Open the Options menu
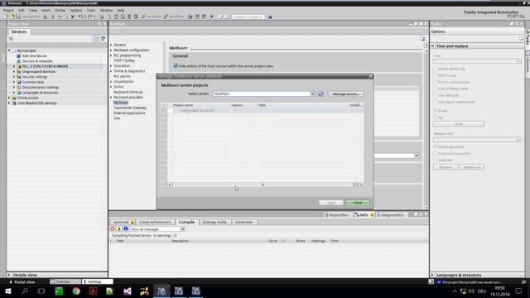 click(75, 10)
